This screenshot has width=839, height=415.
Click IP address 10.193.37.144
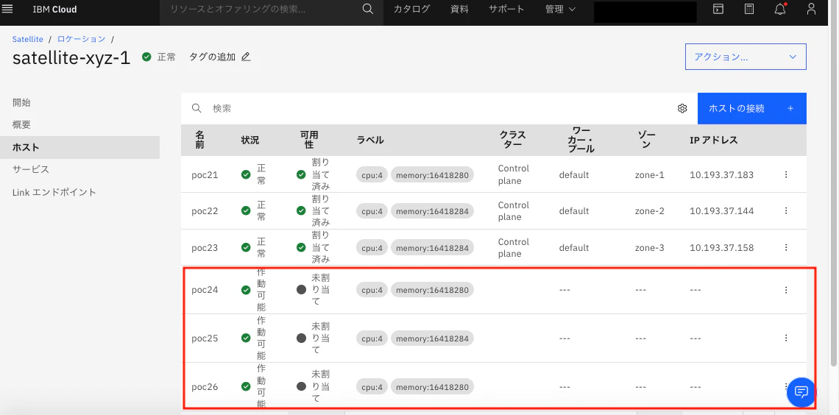coord(722,210)
